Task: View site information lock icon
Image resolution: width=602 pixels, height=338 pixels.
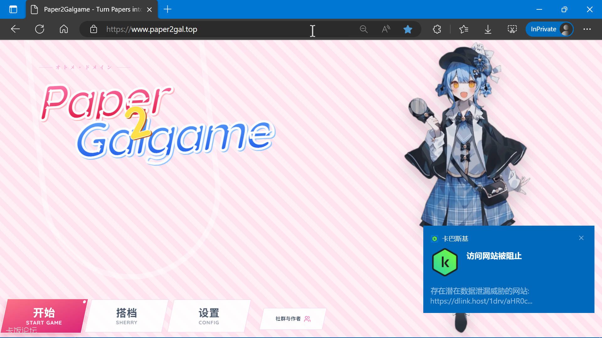Action: click(93, 29)
